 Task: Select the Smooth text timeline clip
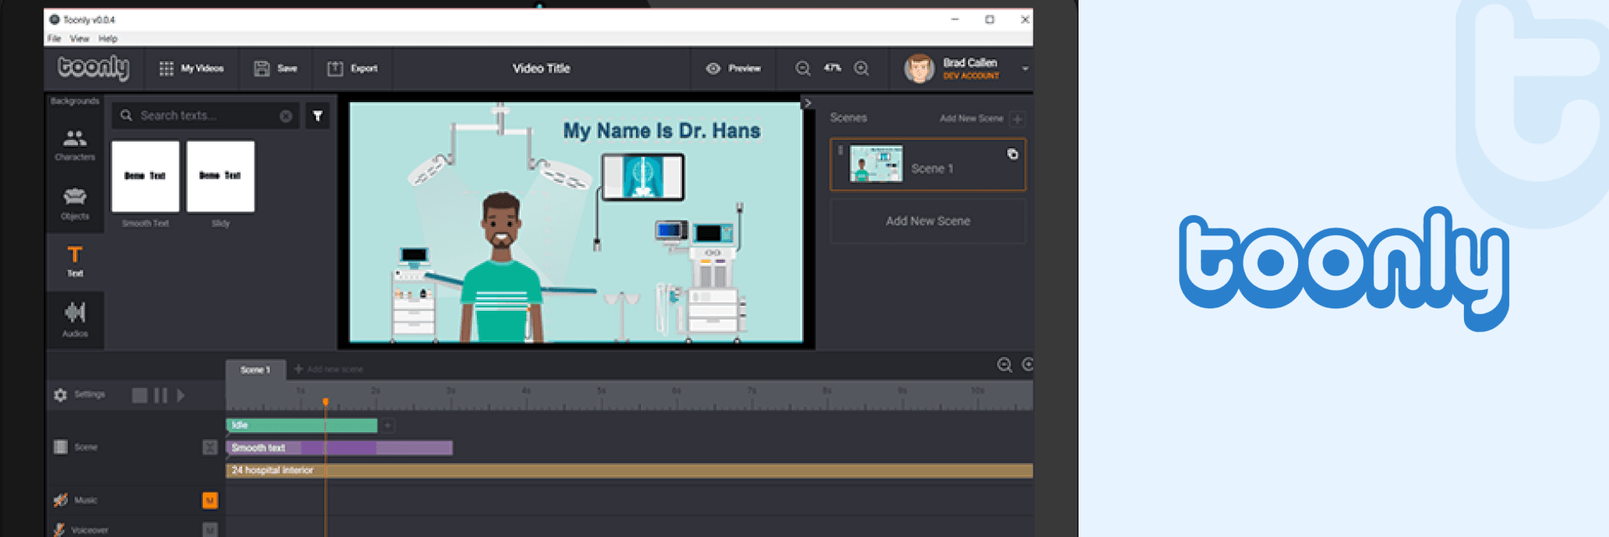[339, 448]
